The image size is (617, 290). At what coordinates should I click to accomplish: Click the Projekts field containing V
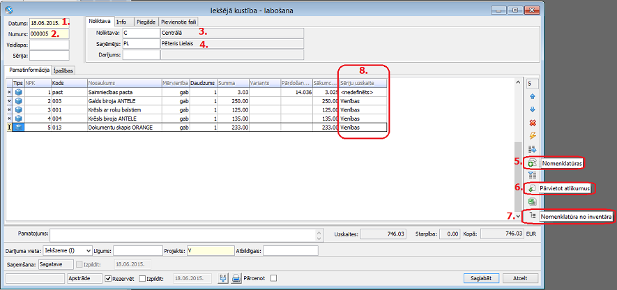pyautogui.click(x=211, y=251)
